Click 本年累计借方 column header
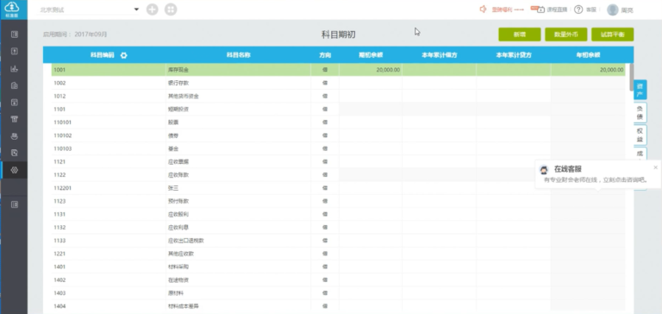This screenshot has width=662, height=314. point(440,55)
